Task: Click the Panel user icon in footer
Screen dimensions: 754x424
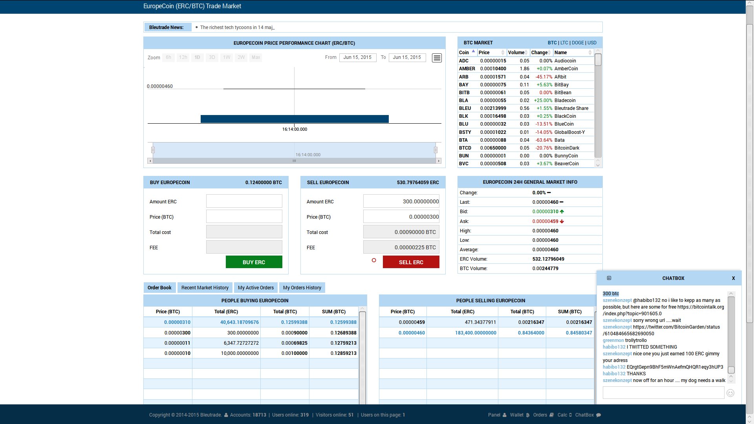Action: pos(505,415)
